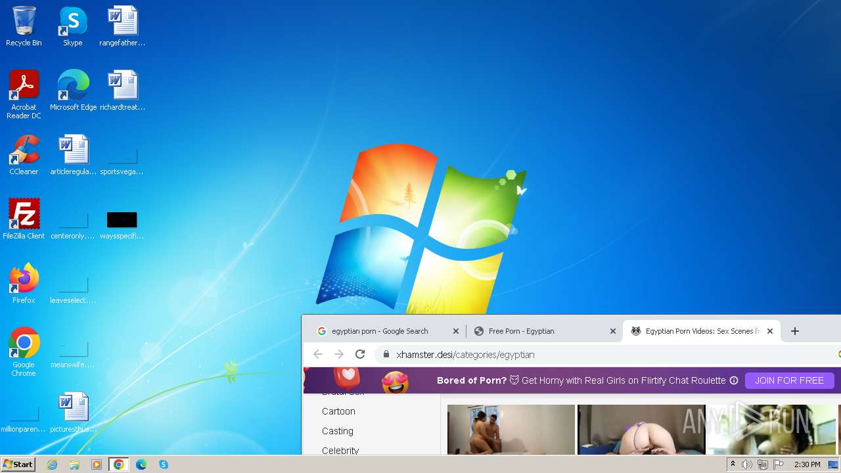Show hidden system tray icons
This screenshot has height=473, width=841.
coord(733,464)
